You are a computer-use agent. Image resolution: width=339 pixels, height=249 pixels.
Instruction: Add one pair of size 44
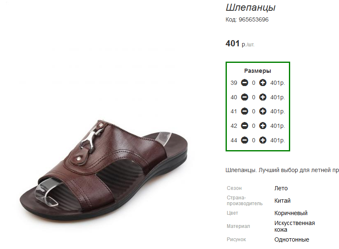(263, 140)
